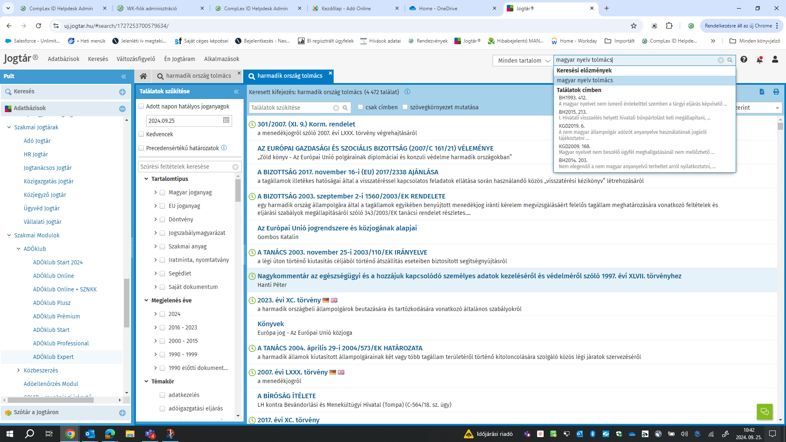Click the print results icon
Image resolution: width=786 pixels, height=442 pixels.
[x=776, y=92]
